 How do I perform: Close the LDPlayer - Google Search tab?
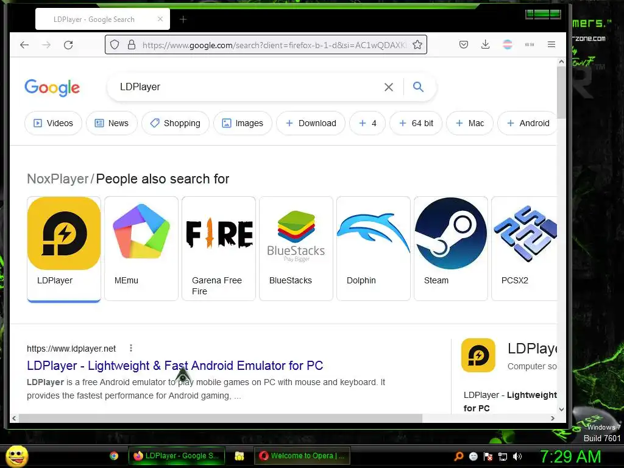[x=160, y=19]
